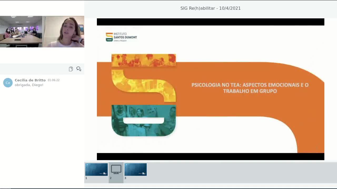
Task: Open the notes icon in the chat header
Action: click(71, 69)
